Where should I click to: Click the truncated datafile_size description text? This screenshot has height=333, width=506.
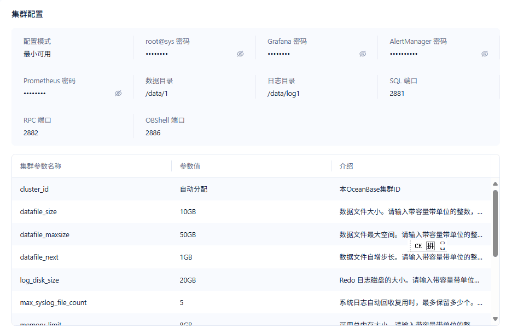click(x=411, y=212)
